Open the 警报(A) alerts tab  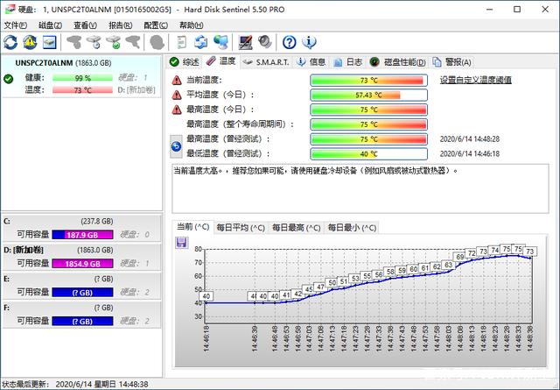[452, 62]
